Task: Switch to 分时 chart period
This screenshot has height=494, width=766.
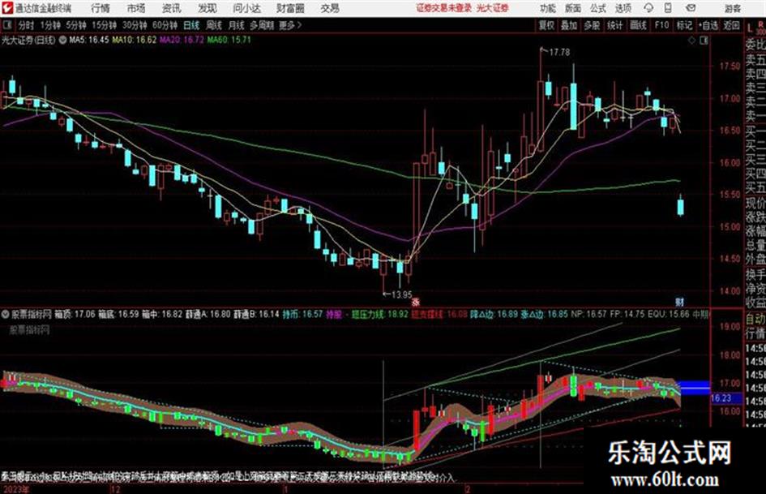Action: [x=26, y=25]
